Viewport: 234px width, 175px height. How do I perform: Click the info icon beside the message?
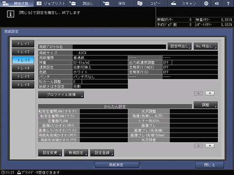tap(10, 14)
